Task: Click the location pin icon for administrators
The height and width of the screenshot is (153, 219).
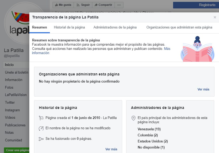Action: [134, 118]
